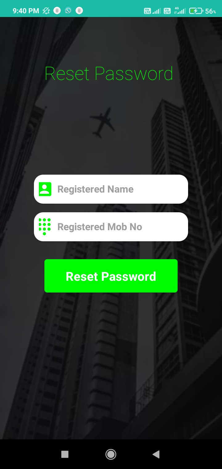Tap the circular Home navigation button

111,454
